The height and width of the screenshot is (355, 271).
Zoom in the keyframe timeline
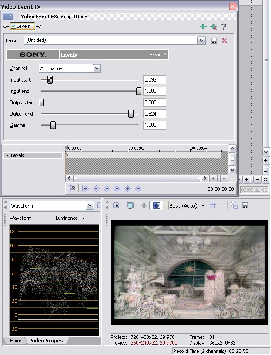click(213, 178)
